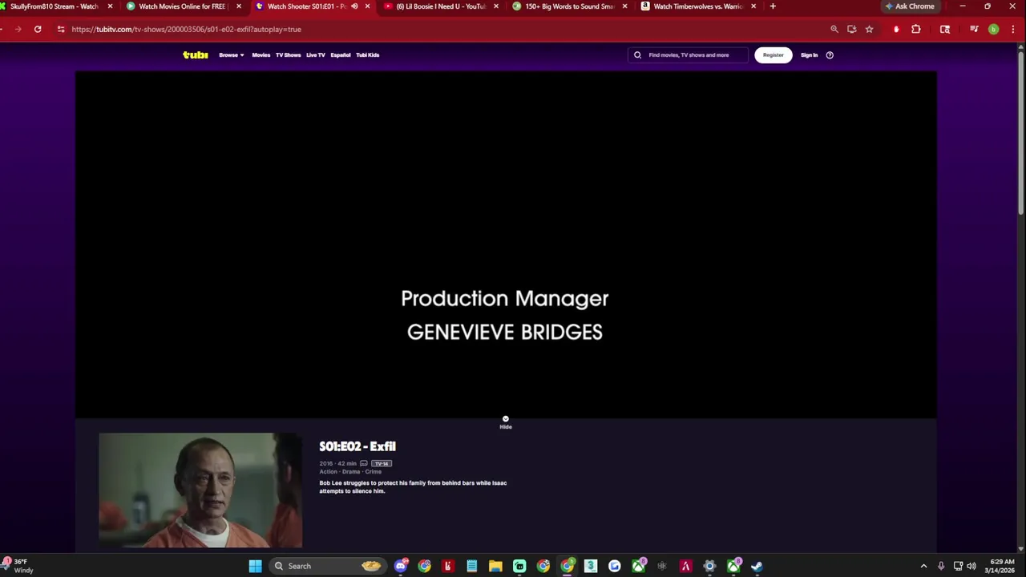Open File Explorer from the taskbar

point(495,566)
